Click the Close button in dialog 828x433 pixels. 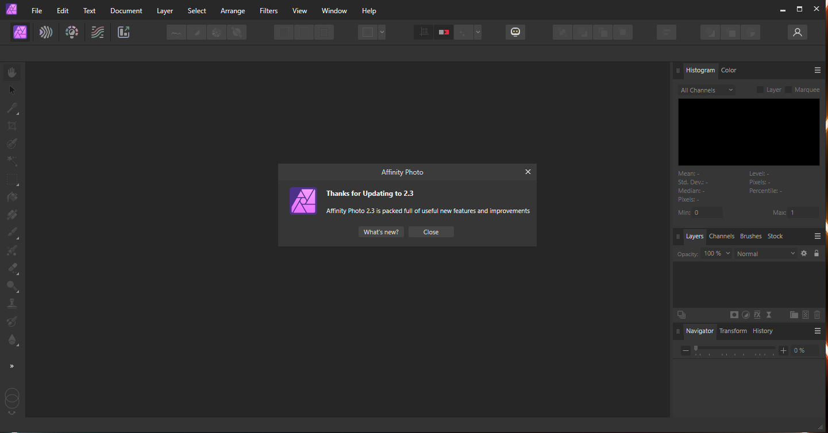(431, 232)
